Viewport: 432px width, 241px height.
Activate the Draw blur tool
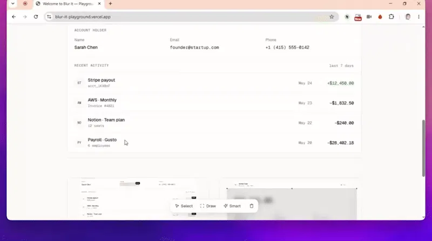pos(208,206)
